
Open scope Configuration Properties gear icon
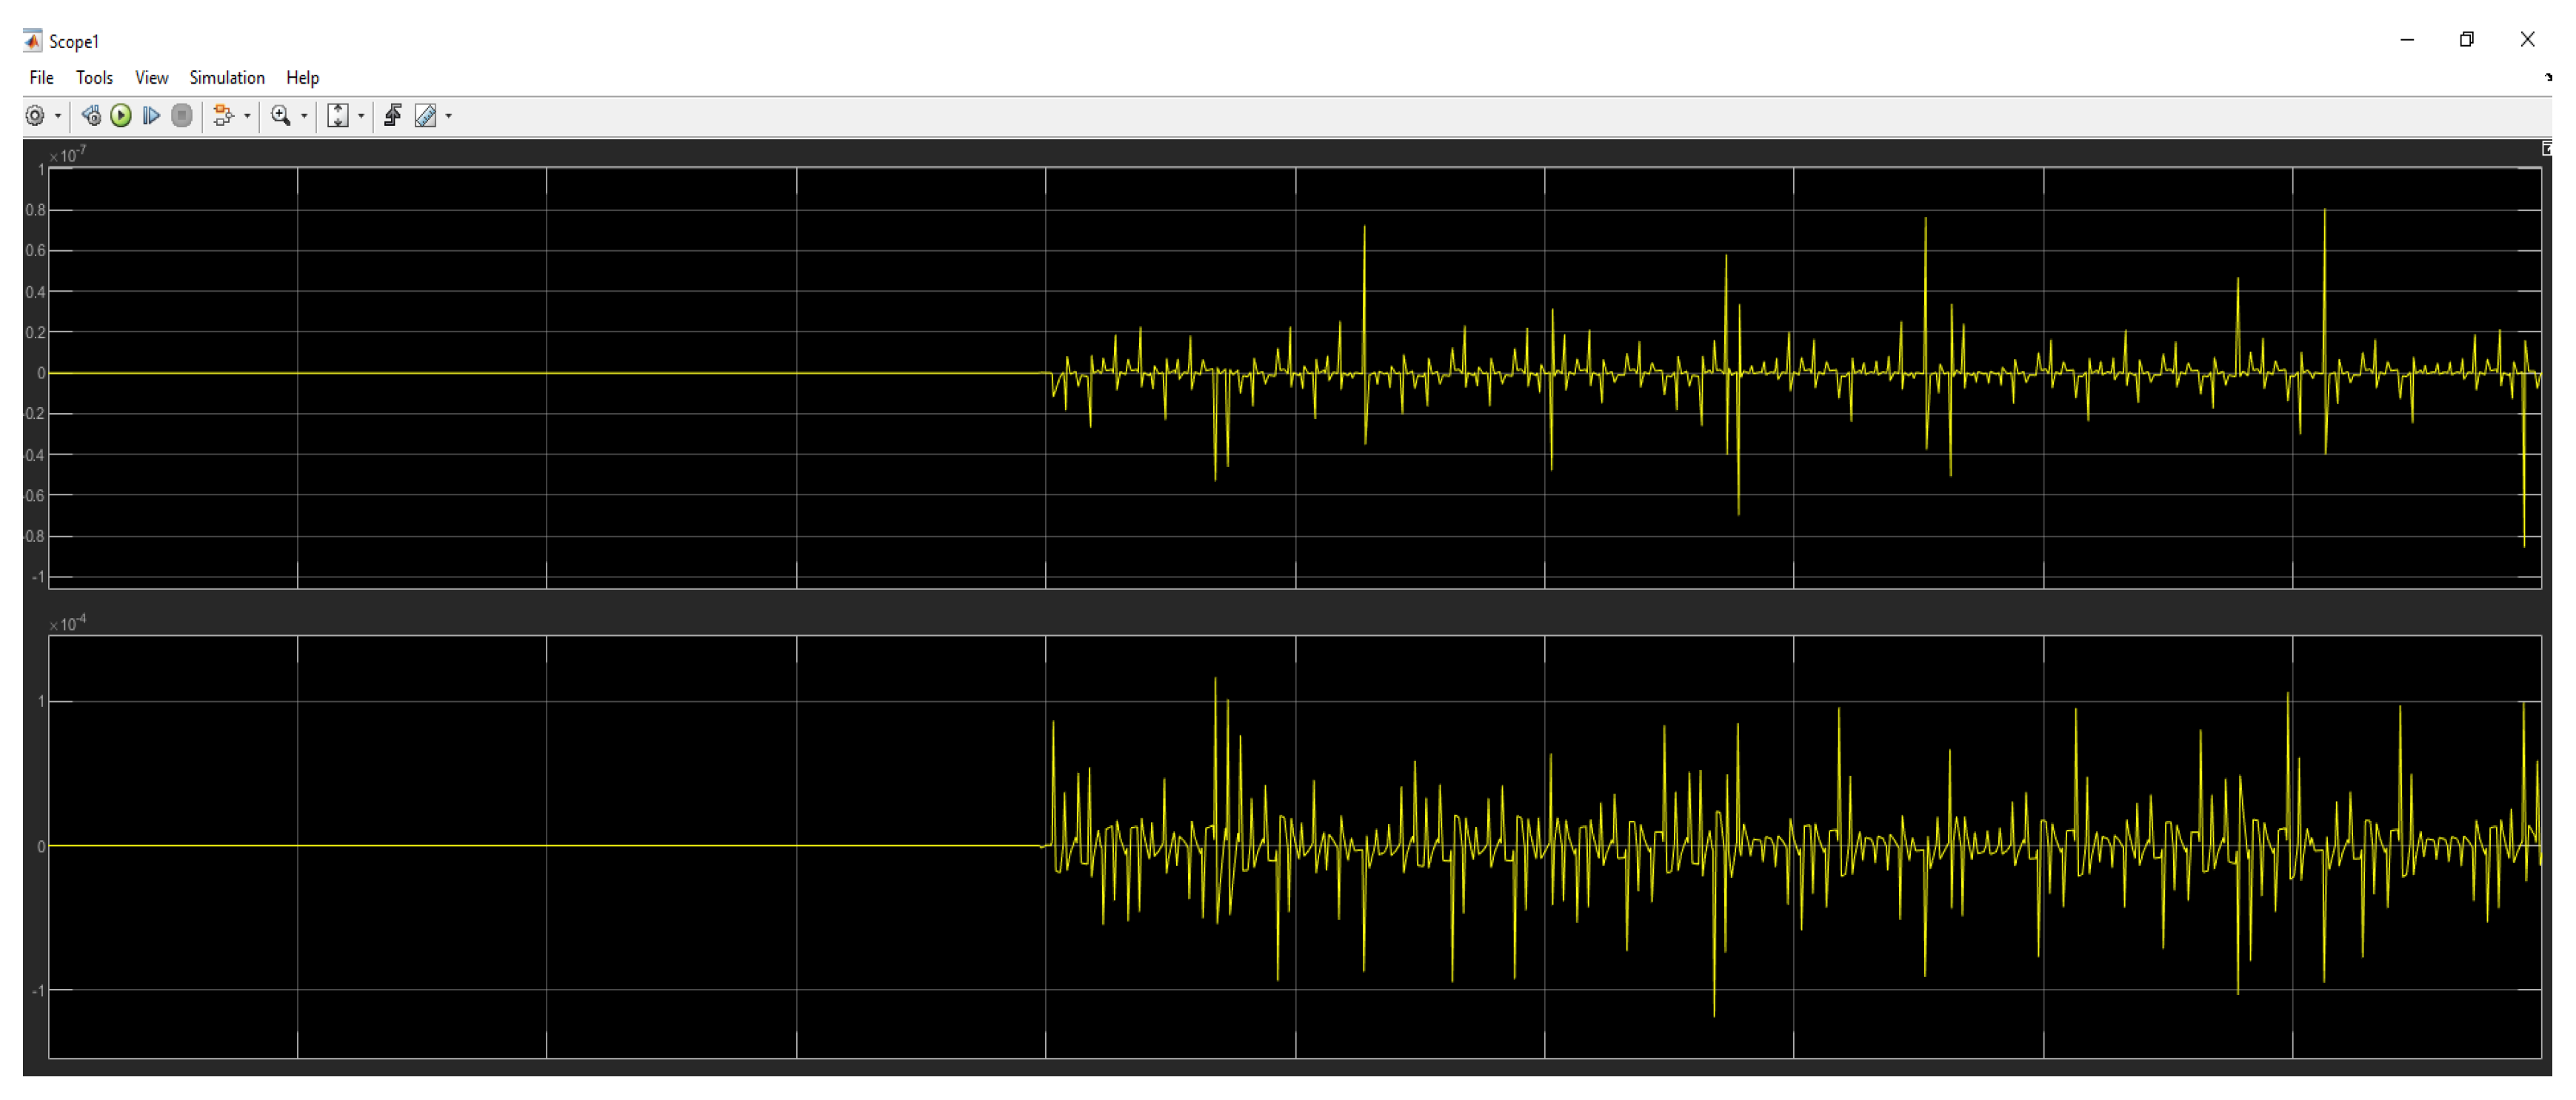(35, 116)
